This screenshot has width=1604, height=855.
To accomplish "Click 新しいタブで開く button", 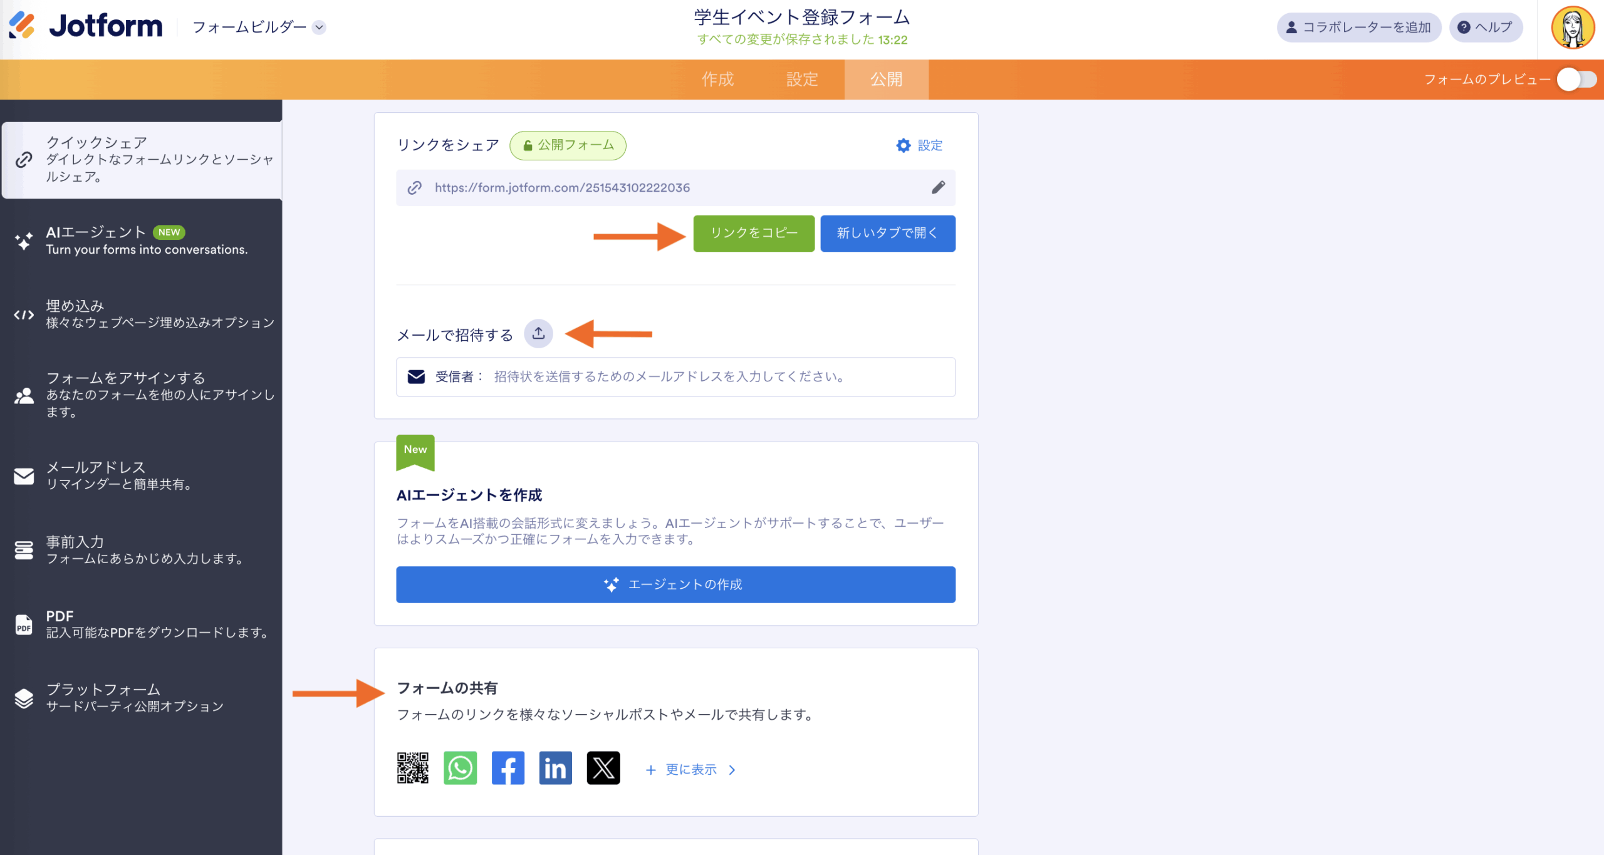I will [x=888, y=234].
